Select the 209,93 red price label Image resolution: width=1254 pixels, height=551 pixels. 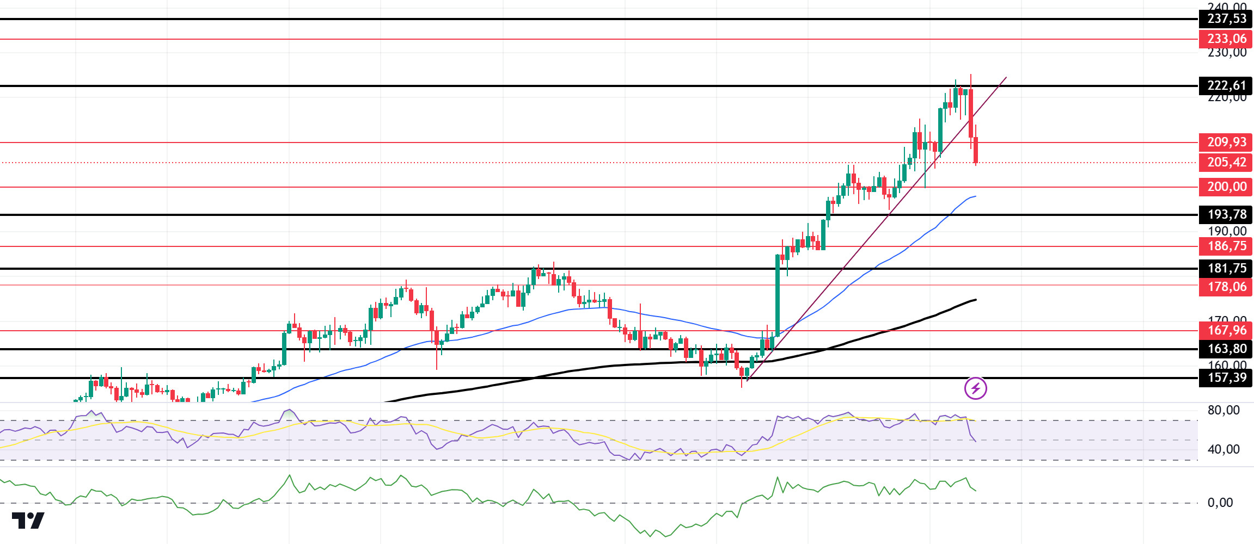tap(1225, 143)
